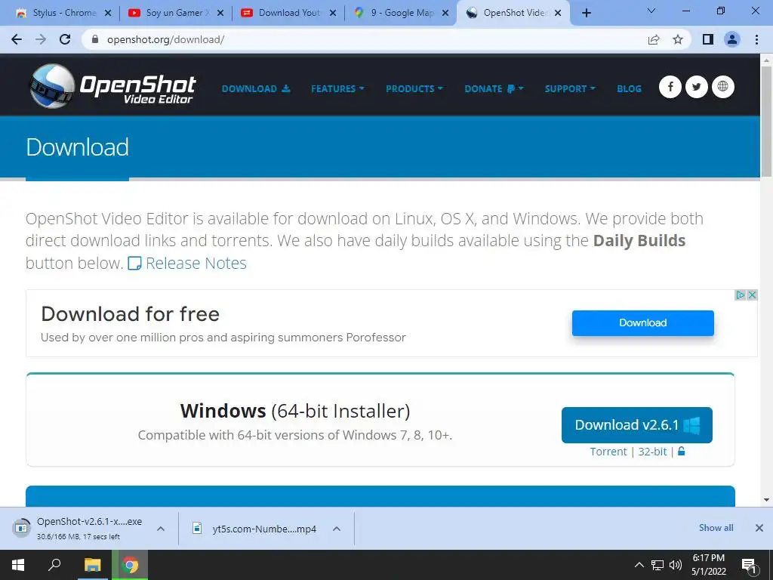773x580 pixels.
Task: Open the Chrome tab search dropdown
Action: pyautogui.click(x=651, y=11)
